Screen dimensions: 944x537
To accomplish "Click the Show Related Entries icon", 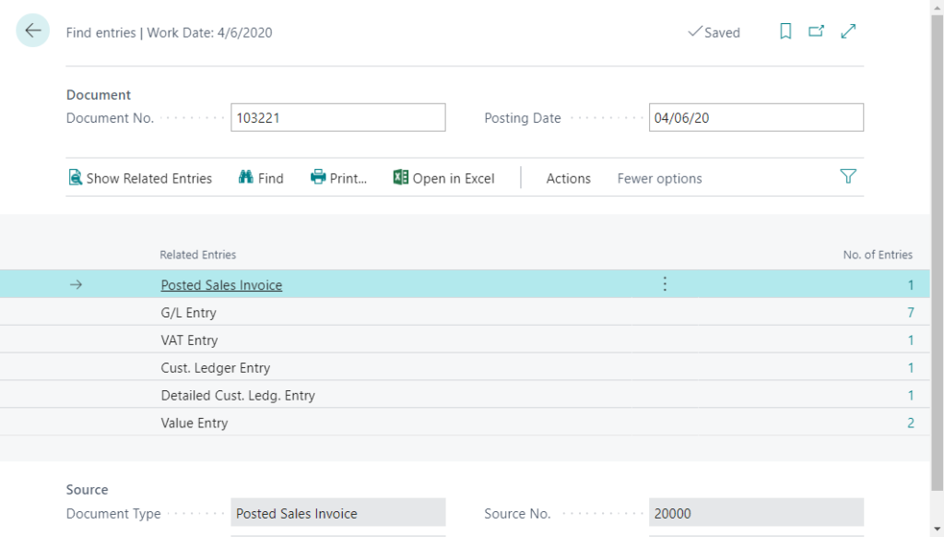I will click(x=75, y=177).
